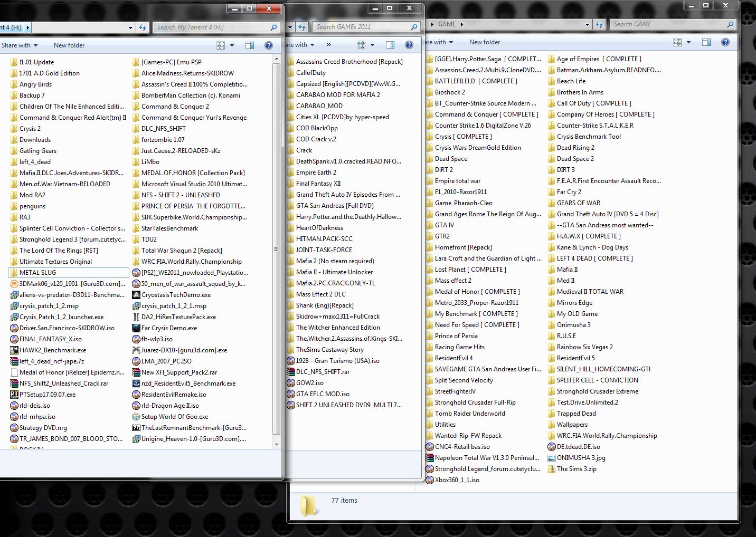
Task: Select DLC_NFS_SHIFT.rar in GAMEs 2011 window
Action: tap(318, 372)
